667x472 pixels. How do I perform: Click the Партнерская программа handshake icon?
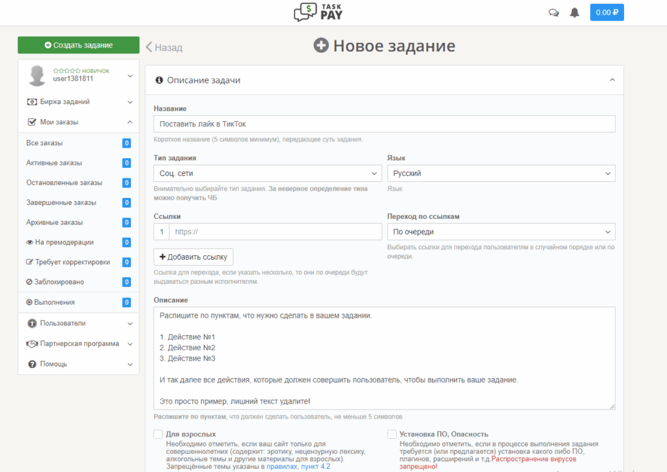(x=32, y=344)
